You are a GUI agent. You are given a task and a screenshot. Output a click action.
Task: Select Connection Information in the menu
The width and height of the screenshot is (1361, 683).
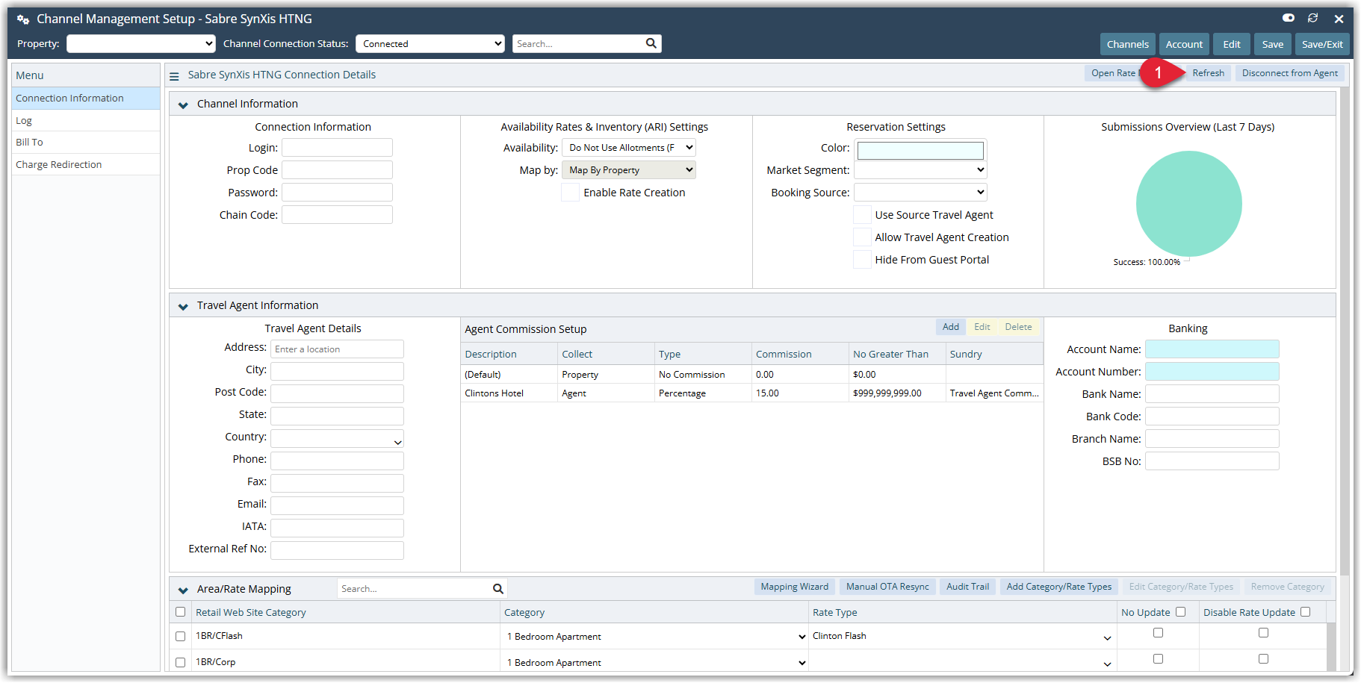86,99
